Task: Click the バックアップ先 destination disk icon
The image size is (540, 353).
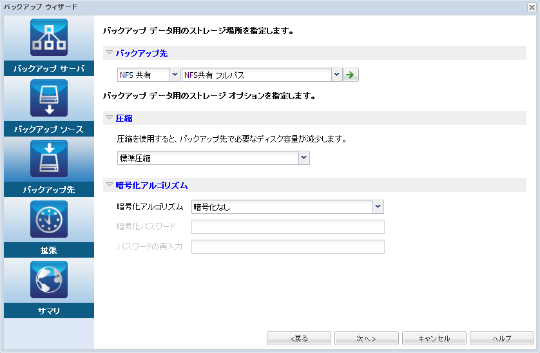Action: click(49, 158)
